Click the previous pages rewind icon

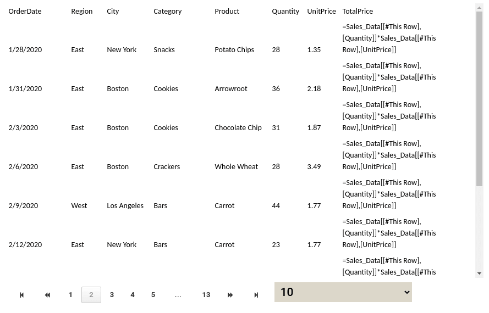coord(47,295)
